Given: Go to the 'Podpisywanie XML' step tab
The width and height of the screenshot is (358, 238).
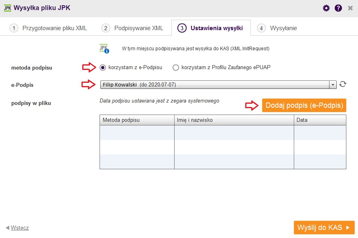Looking at the screenshot, I should (132, 28).
